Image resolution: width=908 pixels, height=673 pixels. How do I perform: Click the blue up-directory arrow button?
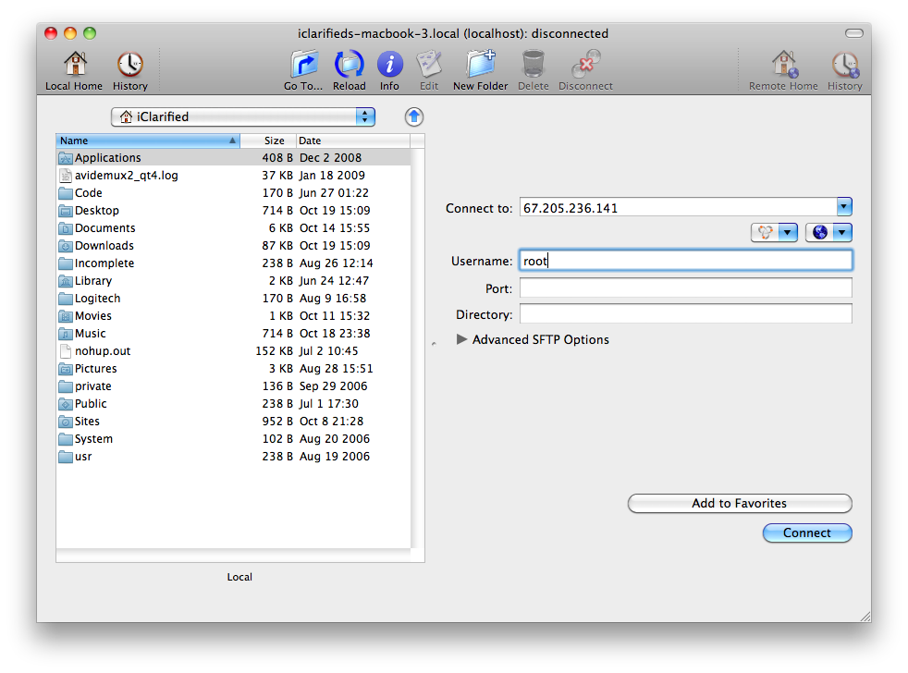tap(414, 116)
